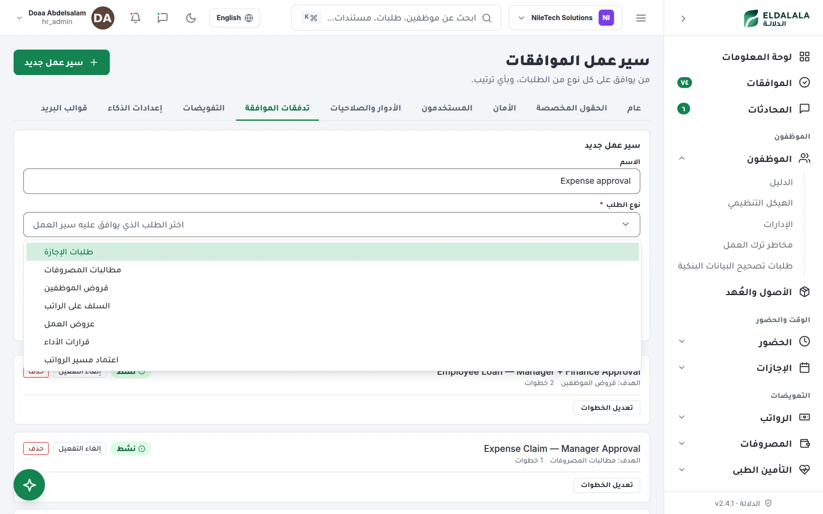The width and height of the screenshot is (823, 514).
Task: Collapse sidebar with the arrow icon
Action: tap(683, 19)
